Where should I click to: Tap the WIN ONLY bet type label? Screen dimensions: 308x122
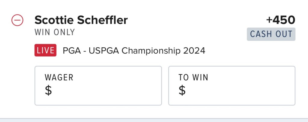pos(55,32)
